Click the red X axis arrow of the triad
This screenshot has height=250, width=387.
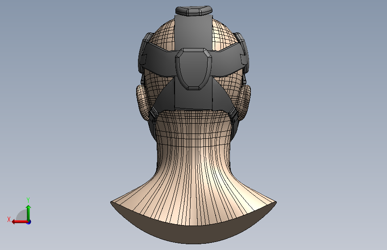tap(19, 222)
